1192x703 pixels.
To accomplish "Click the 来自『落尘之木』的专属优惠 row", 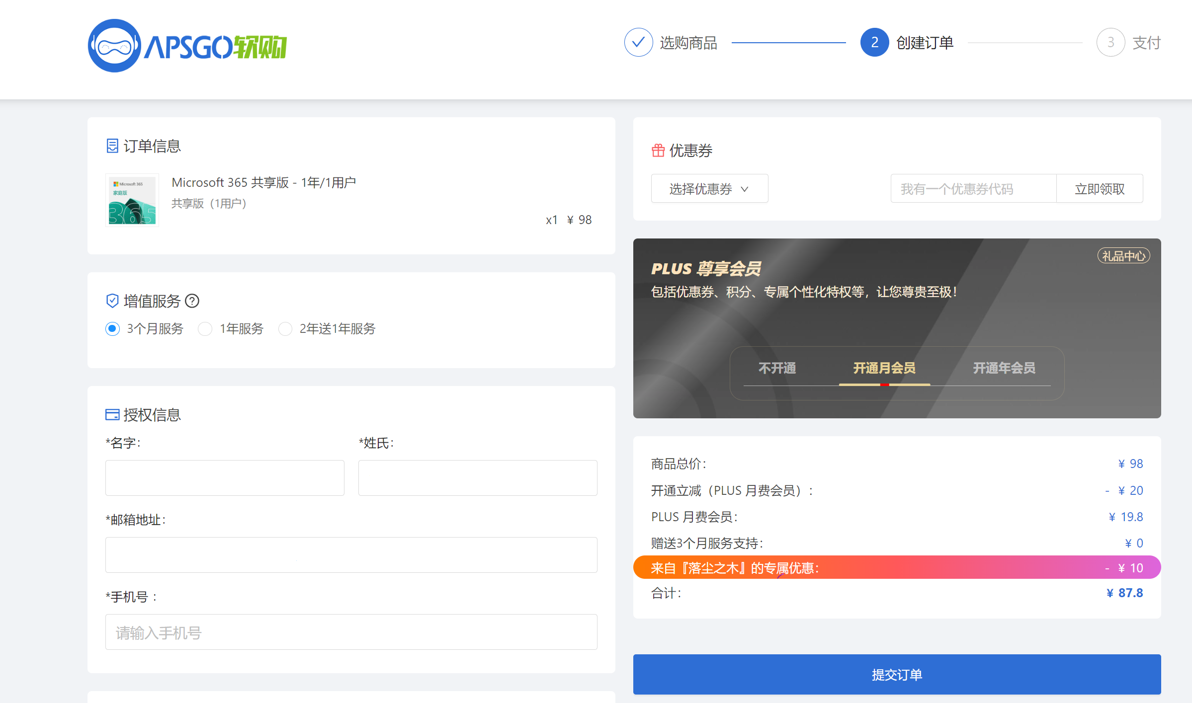I will 897,567.
